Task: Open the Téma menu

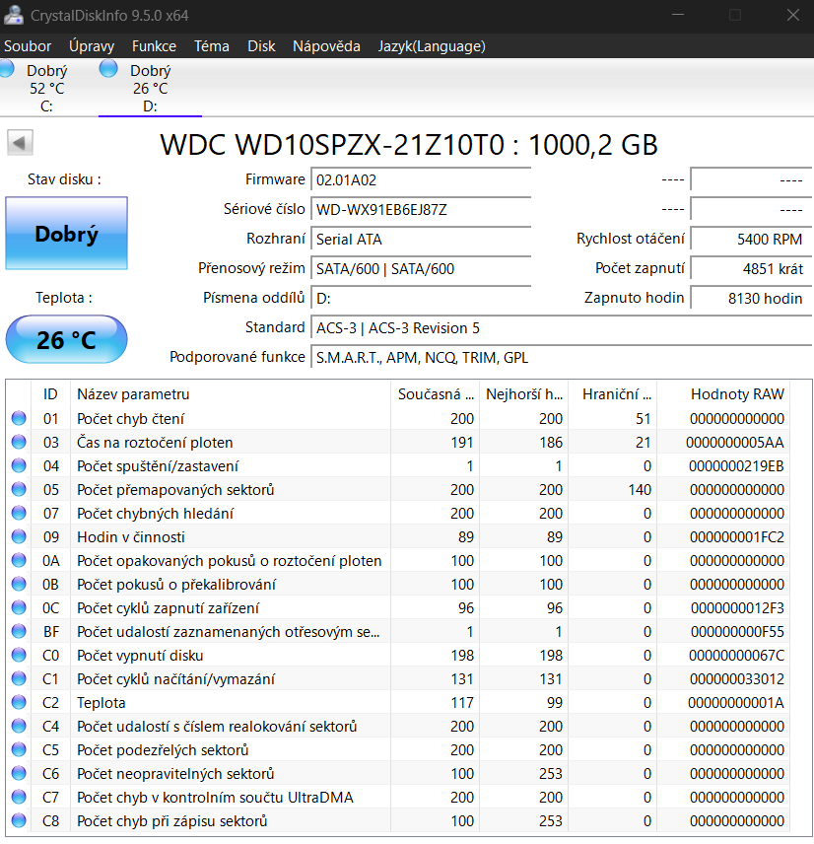Action: click(x=212, y=46)
